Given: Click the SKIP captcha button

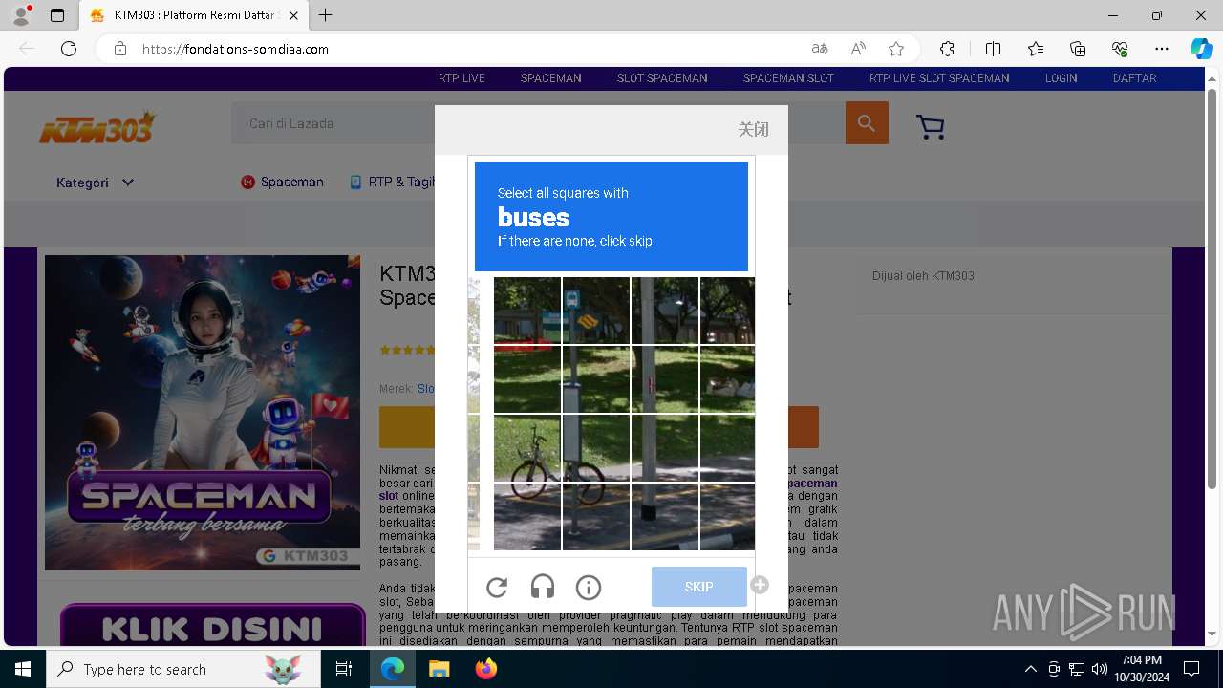Looking at the screenshot, I should click(x=699, y=587).
